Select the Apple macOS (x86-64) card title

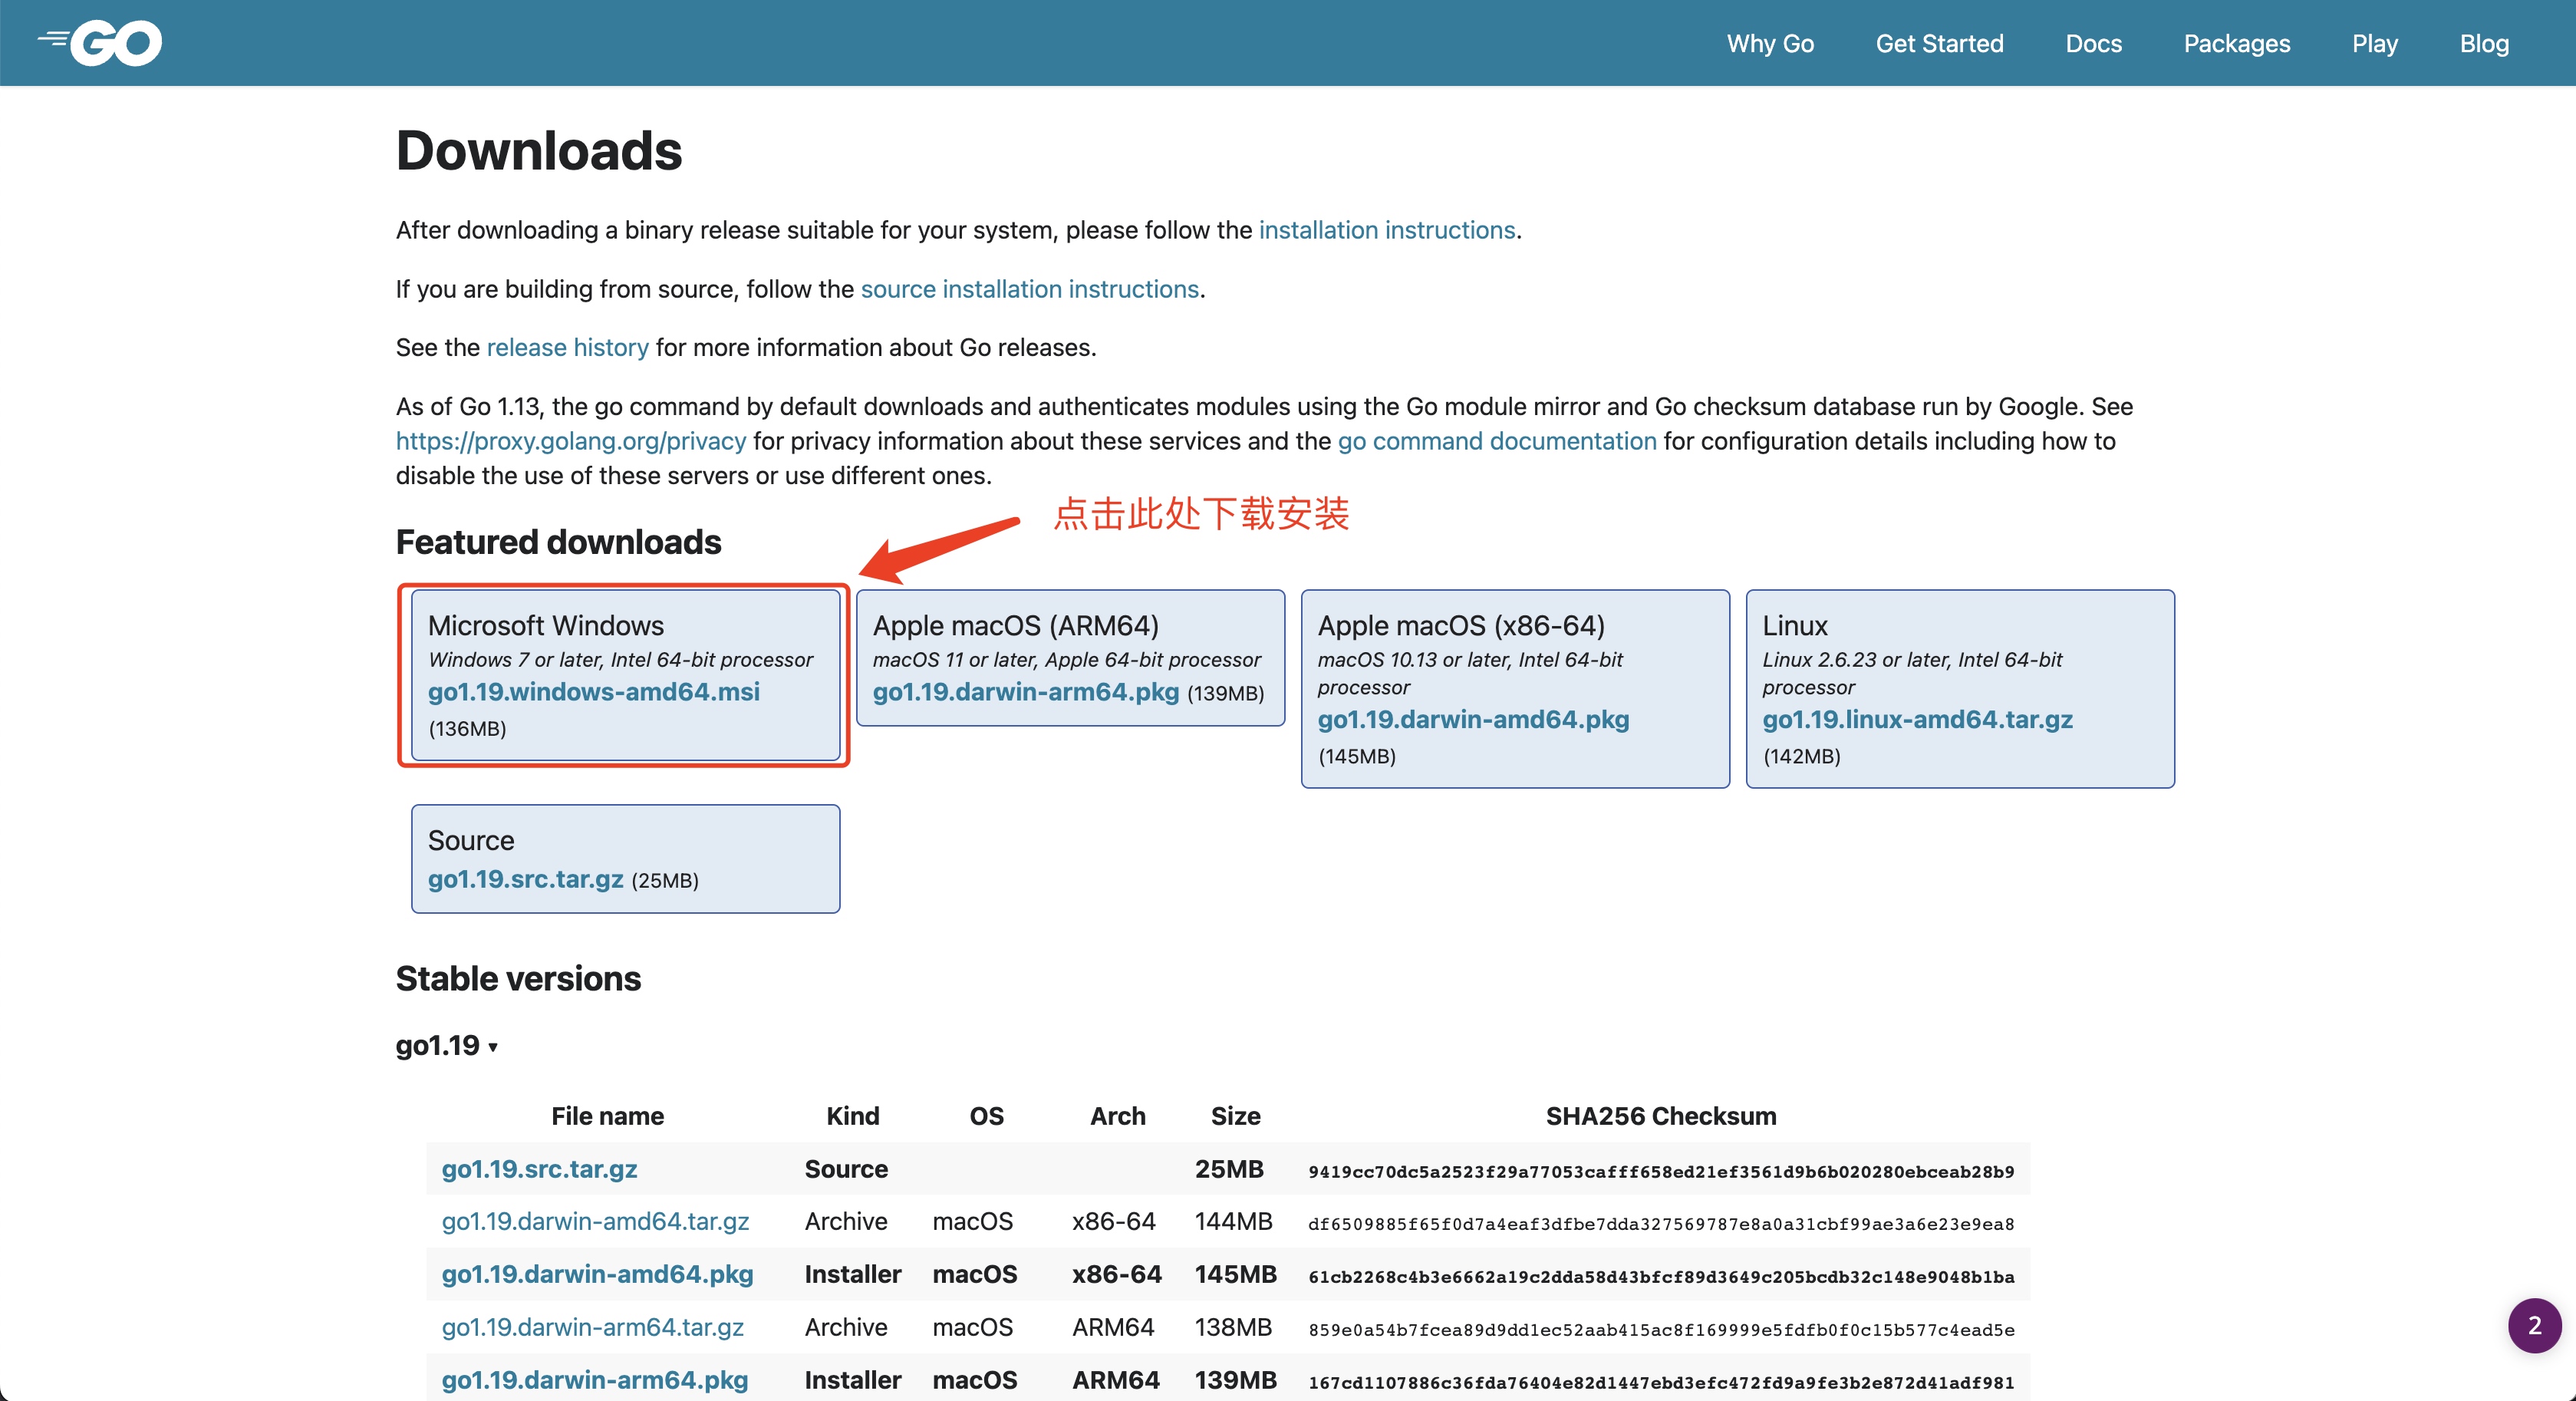(1460, 626)
